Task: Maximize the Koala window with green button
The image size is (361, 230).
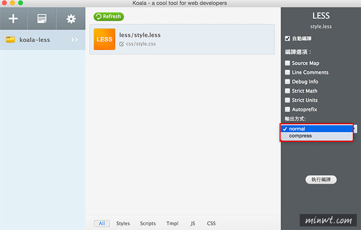Action: (21, 3)
